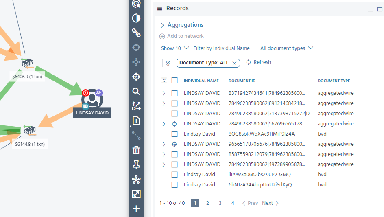Toggle the select-all header checkbox

tap(175, 81)
